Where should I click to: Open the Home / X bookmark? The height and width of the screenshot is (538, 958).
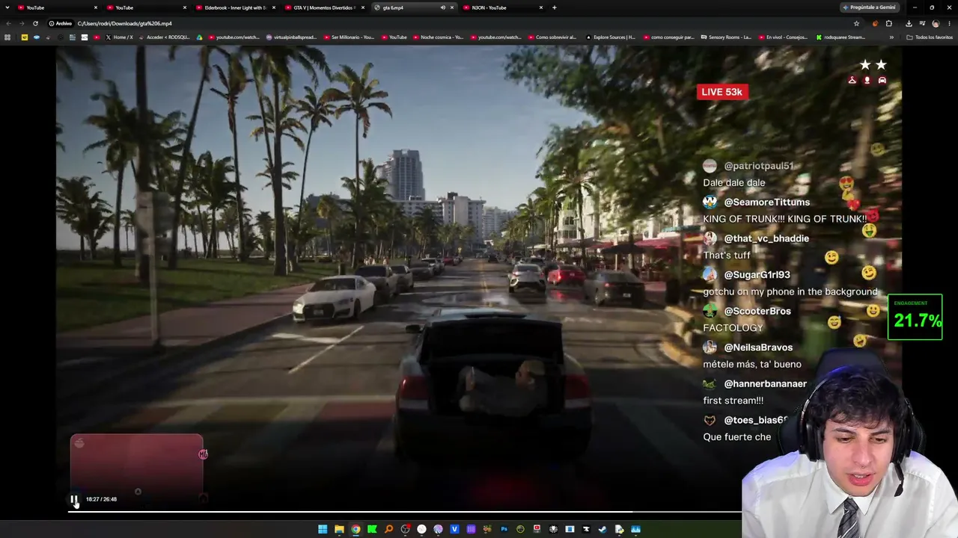(120, 37)
